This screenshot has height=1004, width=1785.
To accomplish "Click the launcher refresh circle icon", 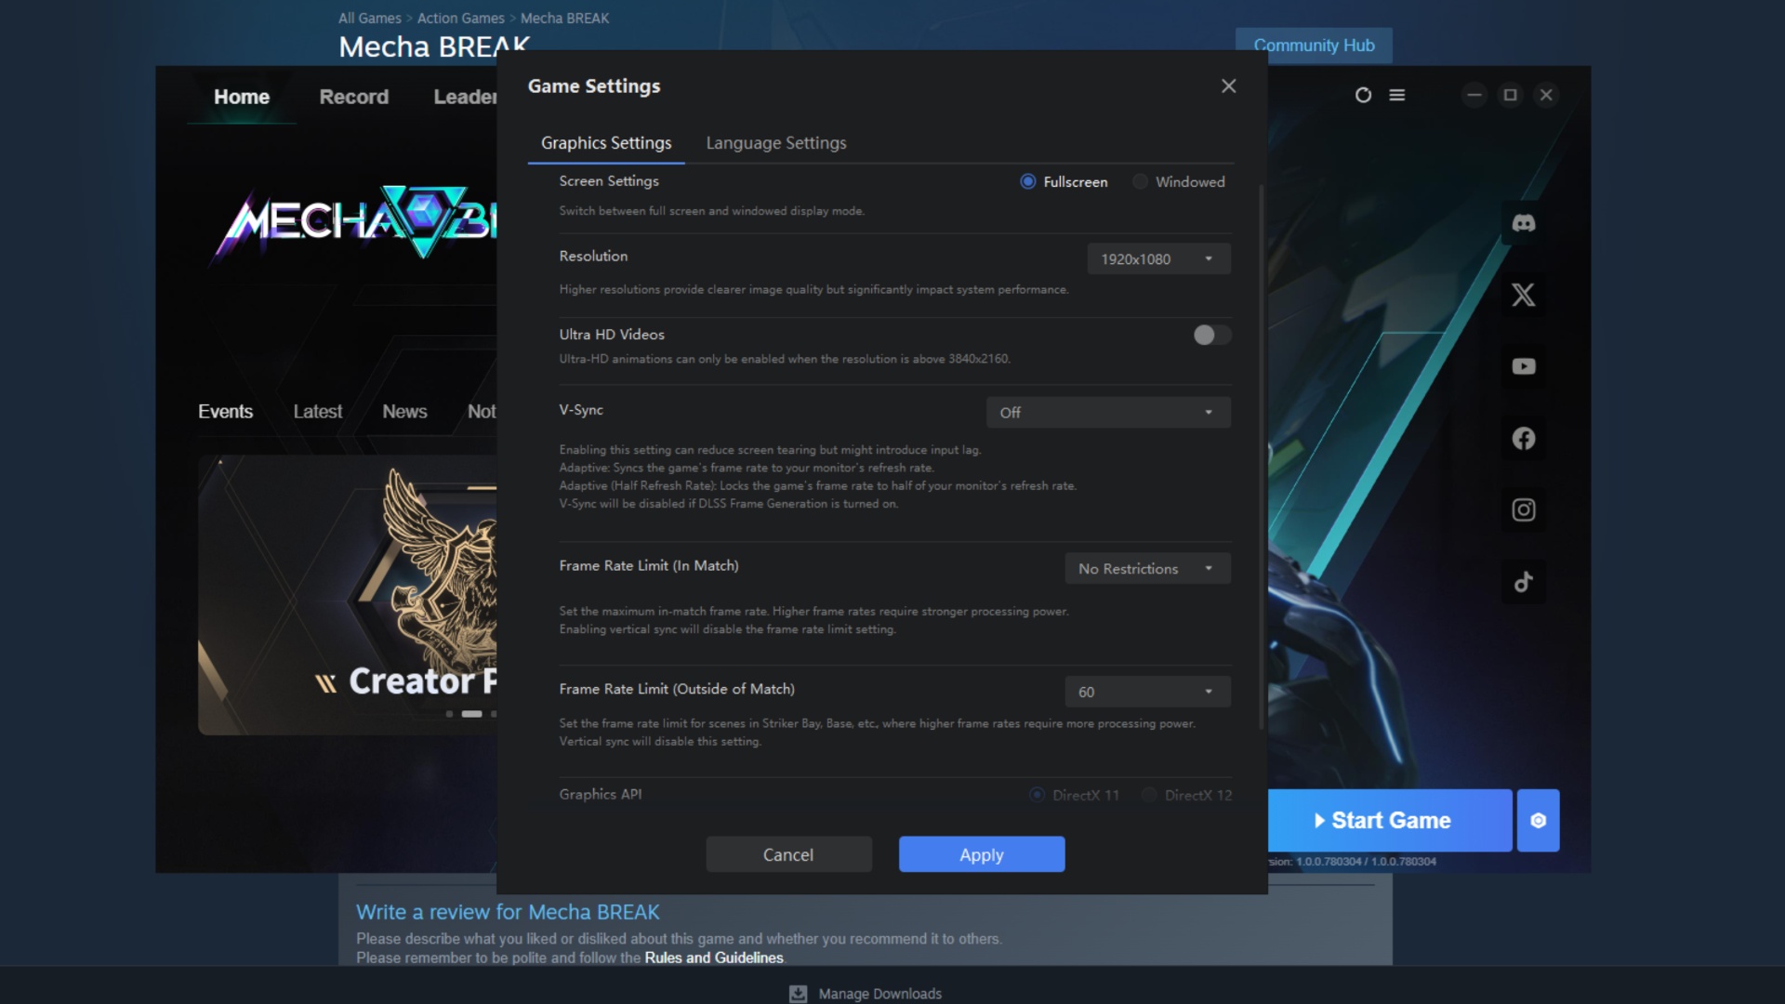I will tap(1363, 95).
